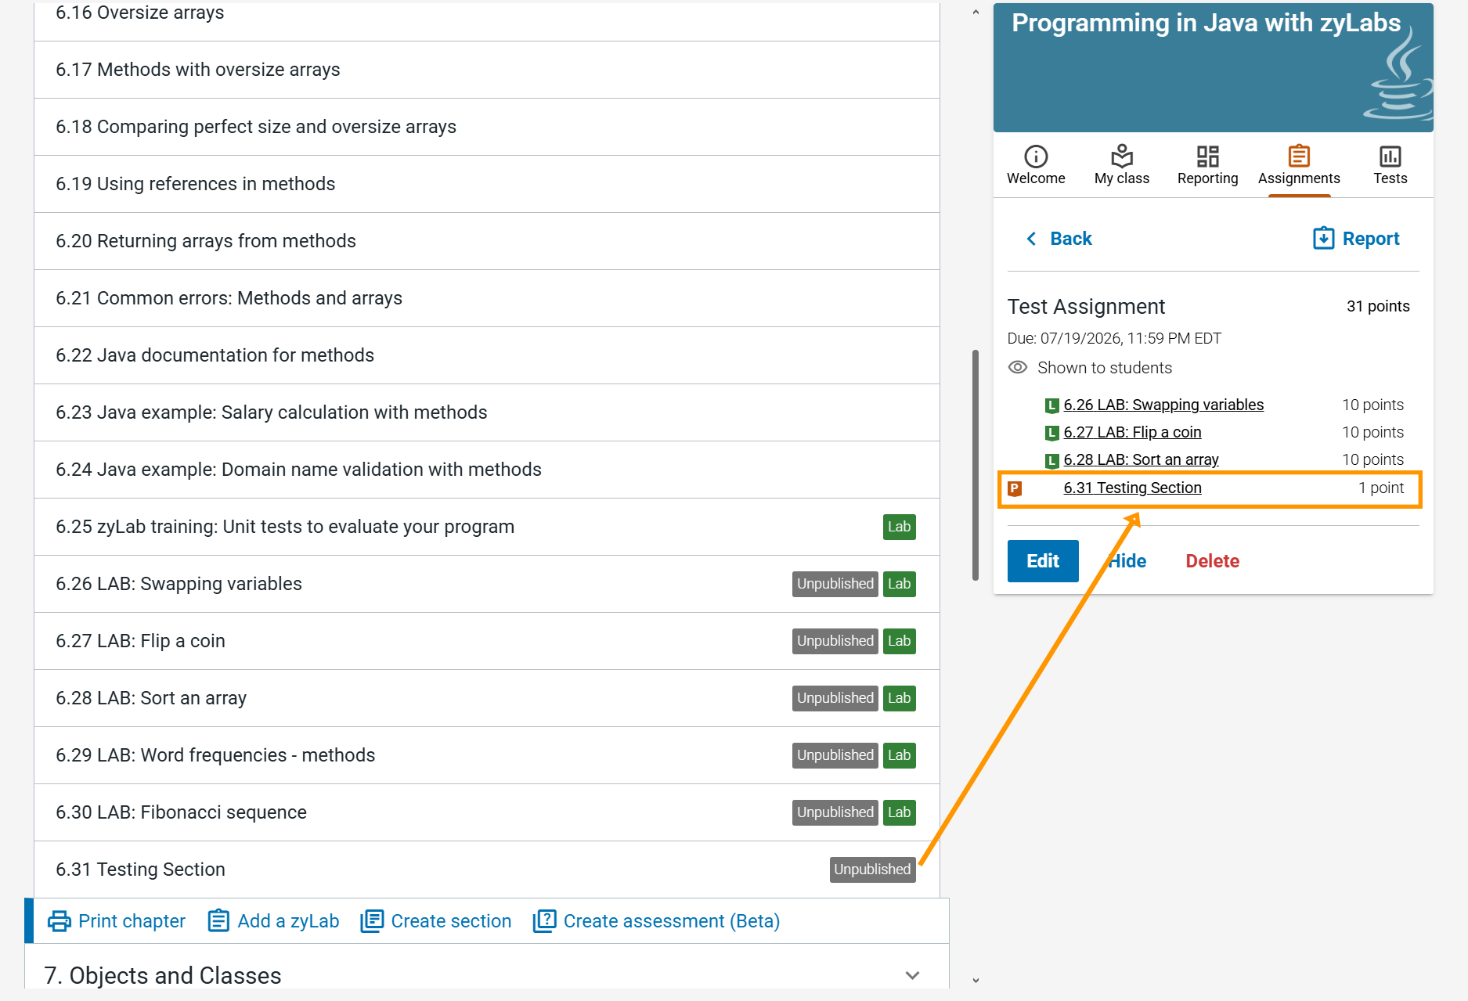The width and height of the screenshot is (1468, 1001).
Task: Click the green L icon for Swapping variables
Action: click(1052, 405)
